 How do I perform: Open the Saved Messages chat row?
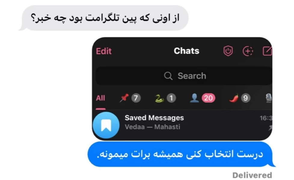182,125
